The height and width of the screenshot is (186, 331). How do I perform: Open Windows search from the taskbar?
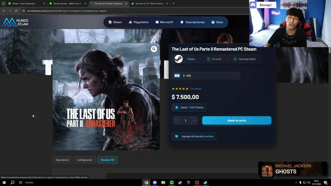tap(12, 183)
